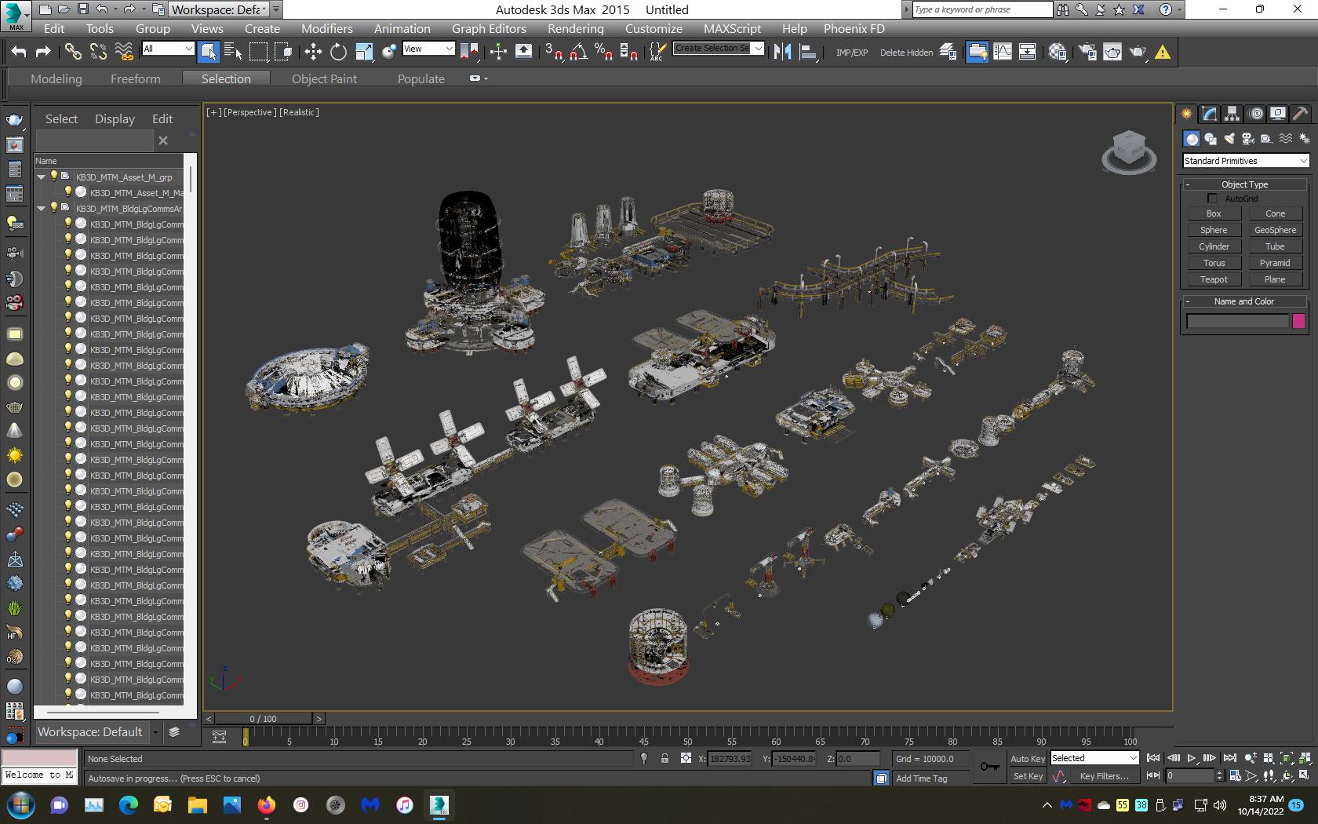
Task: Toggle the 3D Snaps button
Action: coord(553,52)
